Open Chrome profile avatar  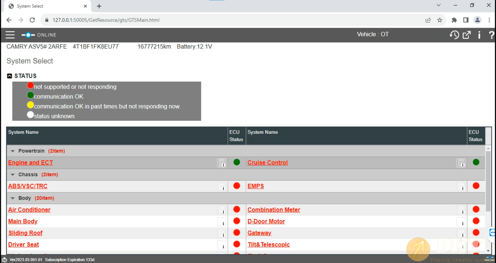tap(477, 20)
